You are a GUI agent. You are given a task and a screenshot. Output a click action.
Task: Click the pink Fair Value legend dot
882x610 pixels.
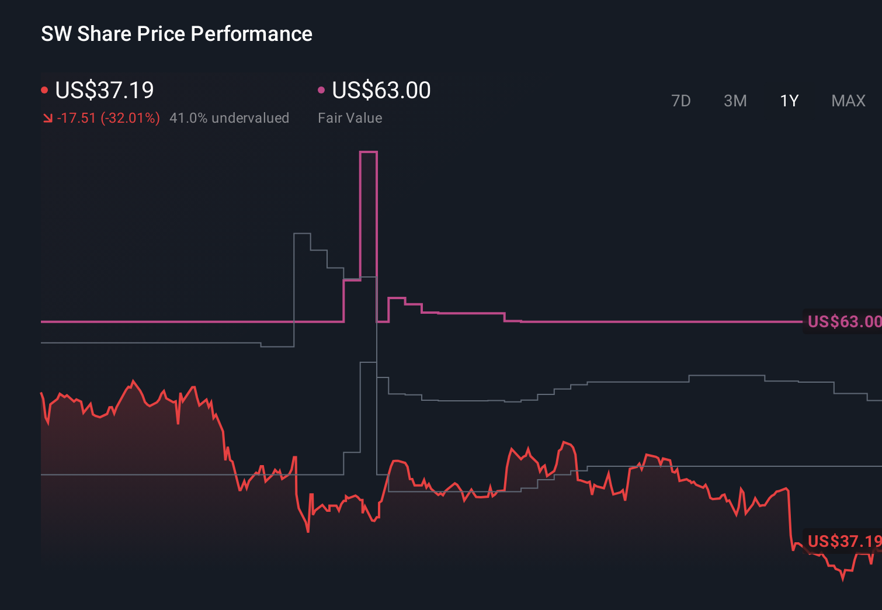321,89
